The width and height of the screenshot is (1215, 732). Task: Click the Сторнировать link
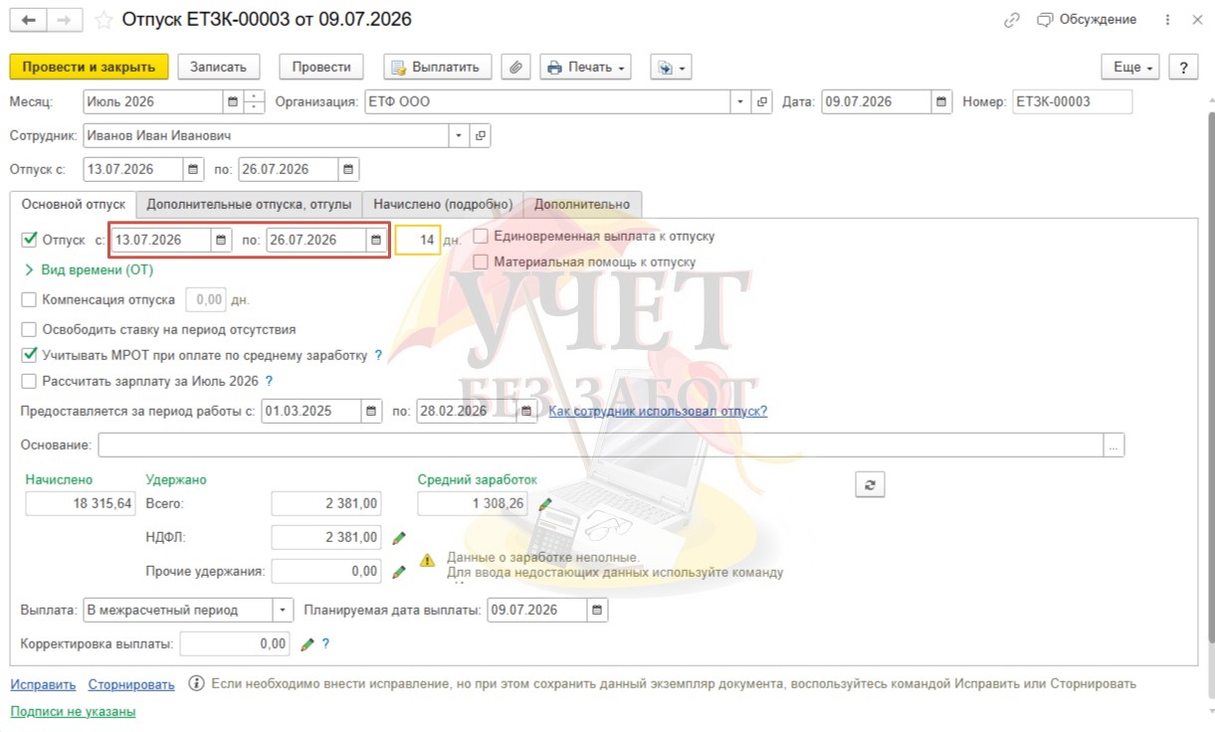[131, 684]
